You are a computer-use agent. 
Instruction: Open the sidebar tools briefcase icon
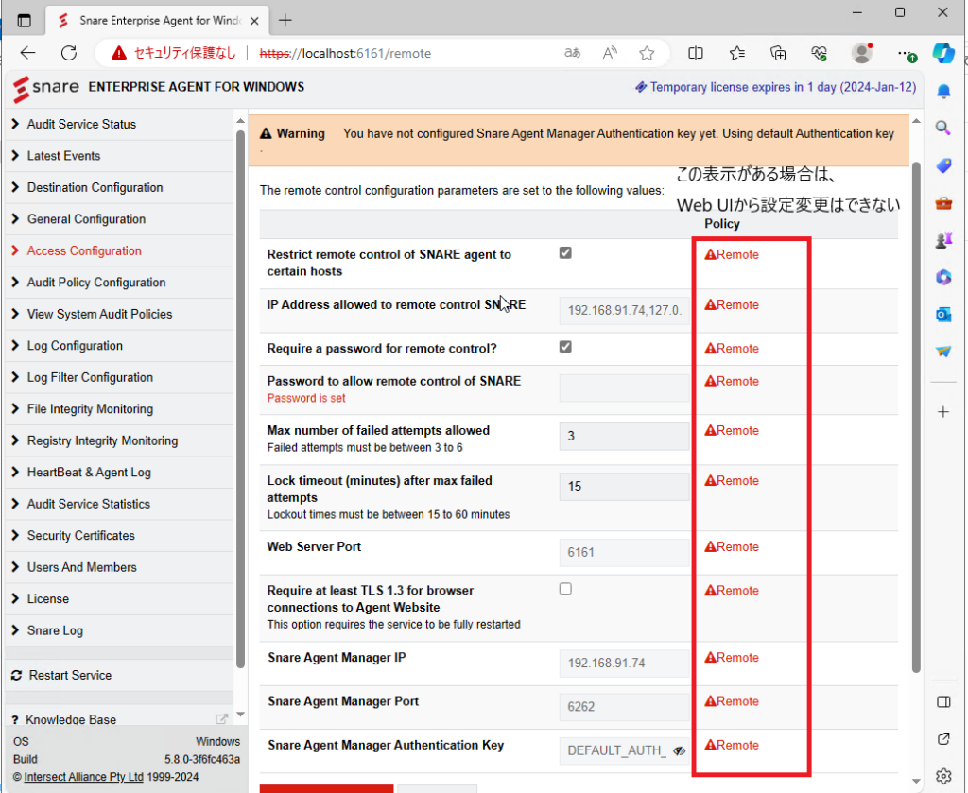[943, 203]
